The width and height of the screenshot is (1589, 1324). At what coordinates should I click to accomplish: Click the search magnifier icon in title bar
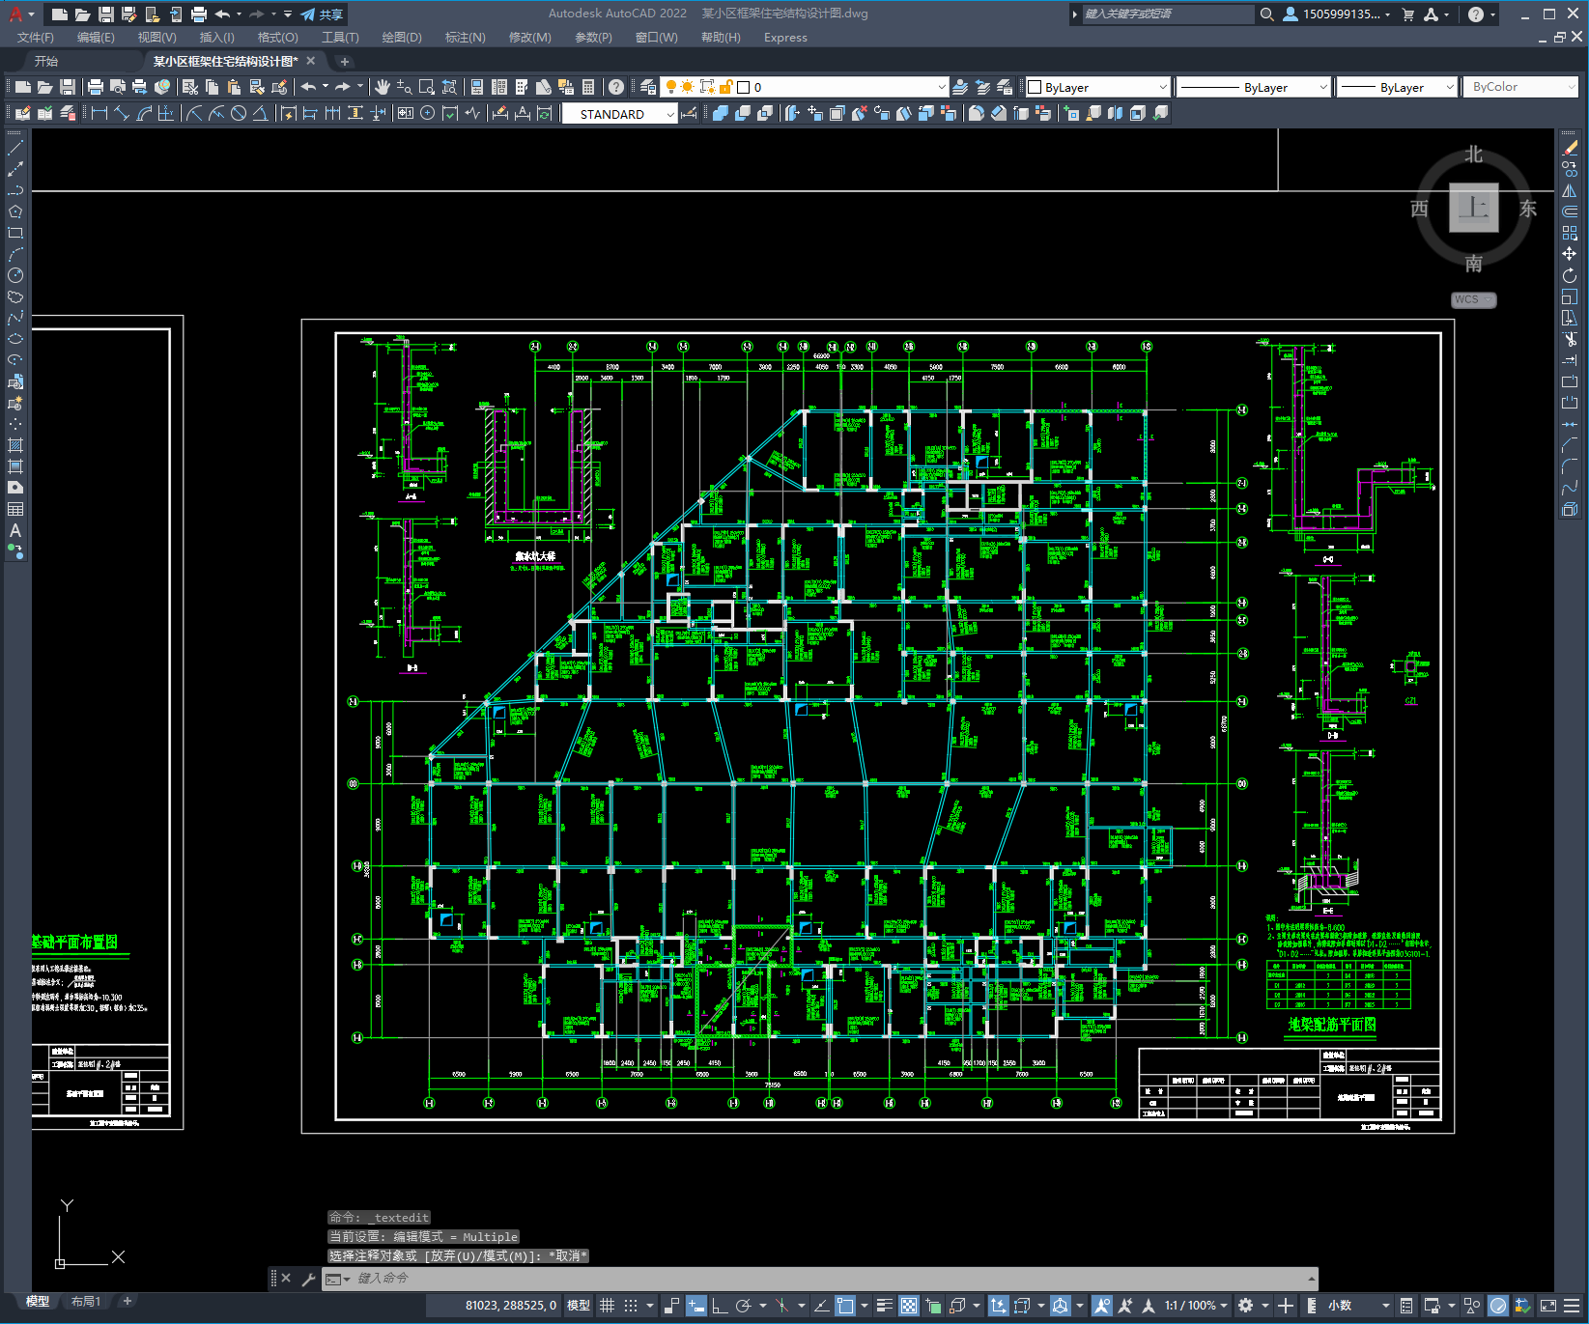pyautogui.click(x=1266, y=14)
